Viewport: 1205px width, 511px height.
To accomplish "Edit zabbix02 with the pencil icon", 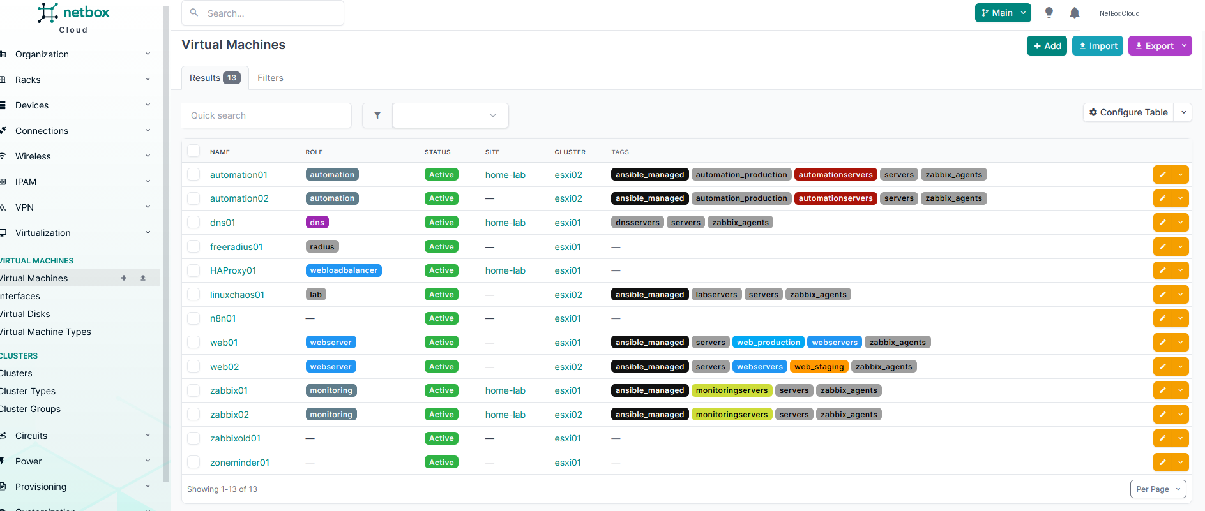I will click(x=1163, y=415).
